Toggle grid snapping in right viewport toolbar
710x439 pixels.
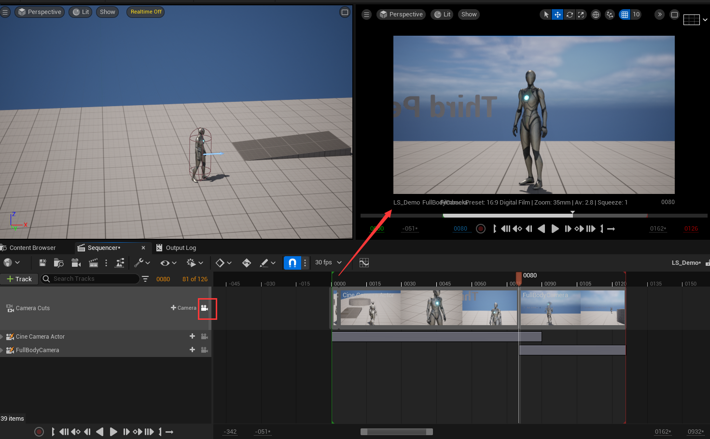[625, 14]
